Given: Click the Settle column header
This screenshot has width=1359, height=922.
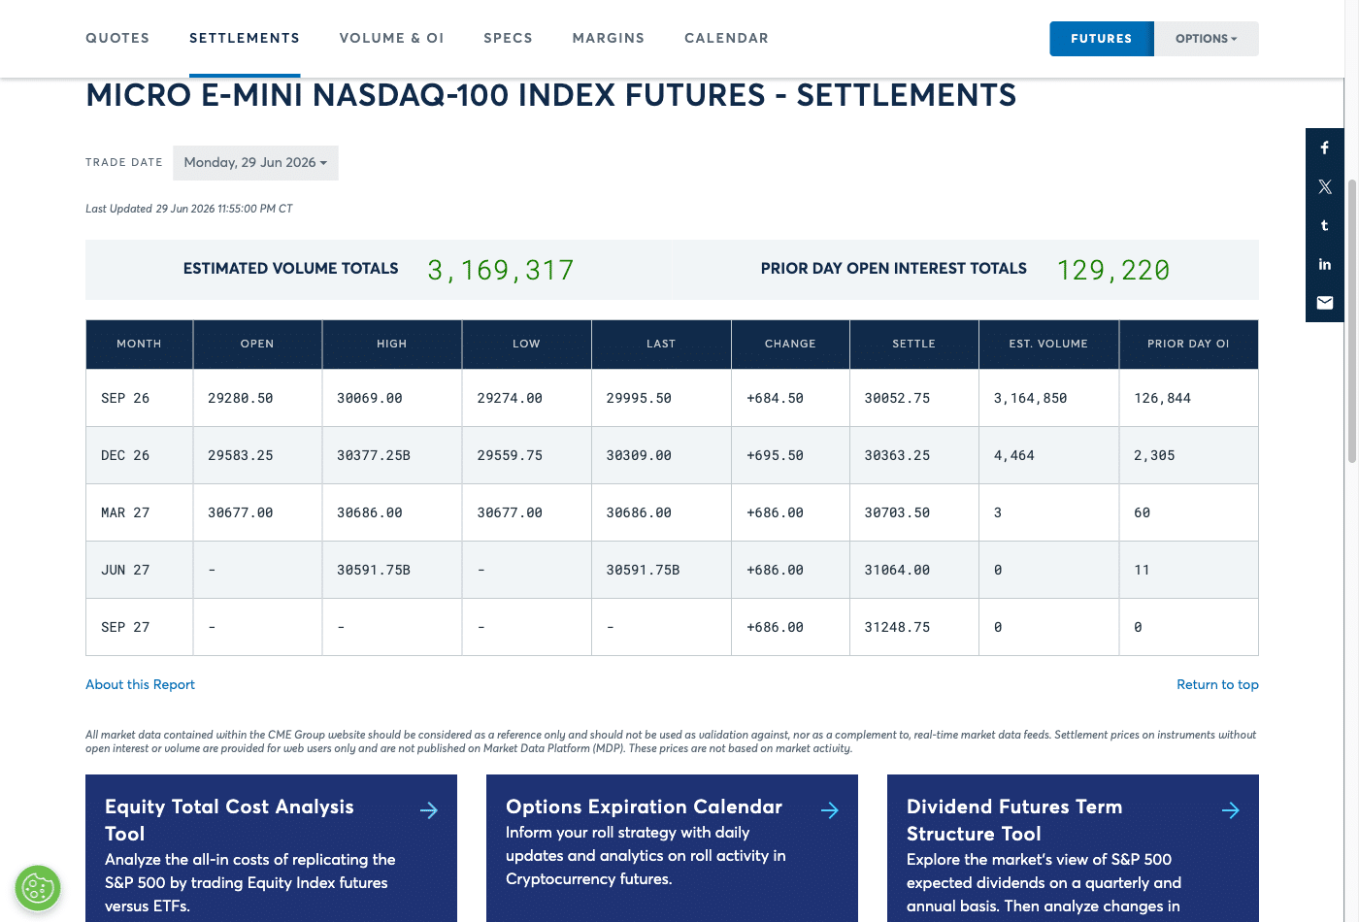Looking at the screenshot, I should pyautogui.click(x=914, y=344).
